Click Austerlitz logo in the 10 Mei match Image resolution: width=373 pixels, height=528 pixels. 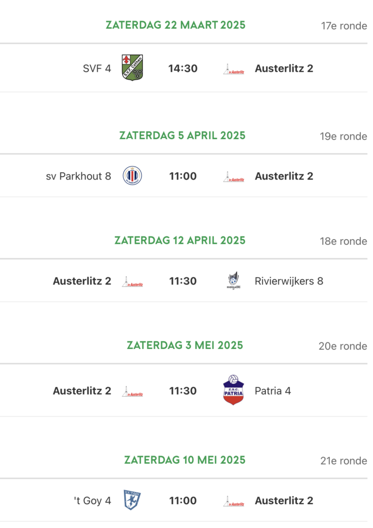233,501
